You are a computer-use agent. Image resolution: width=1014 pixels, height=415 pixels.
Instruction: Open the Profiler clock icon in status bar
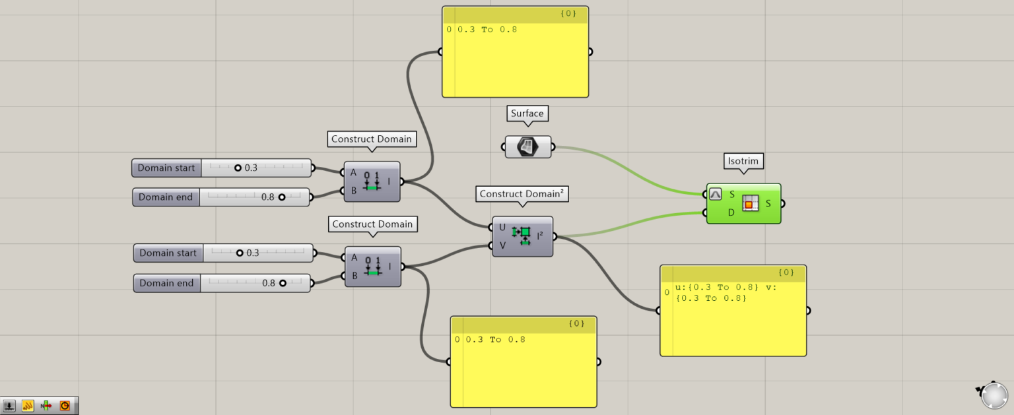(x=65, y=405)
